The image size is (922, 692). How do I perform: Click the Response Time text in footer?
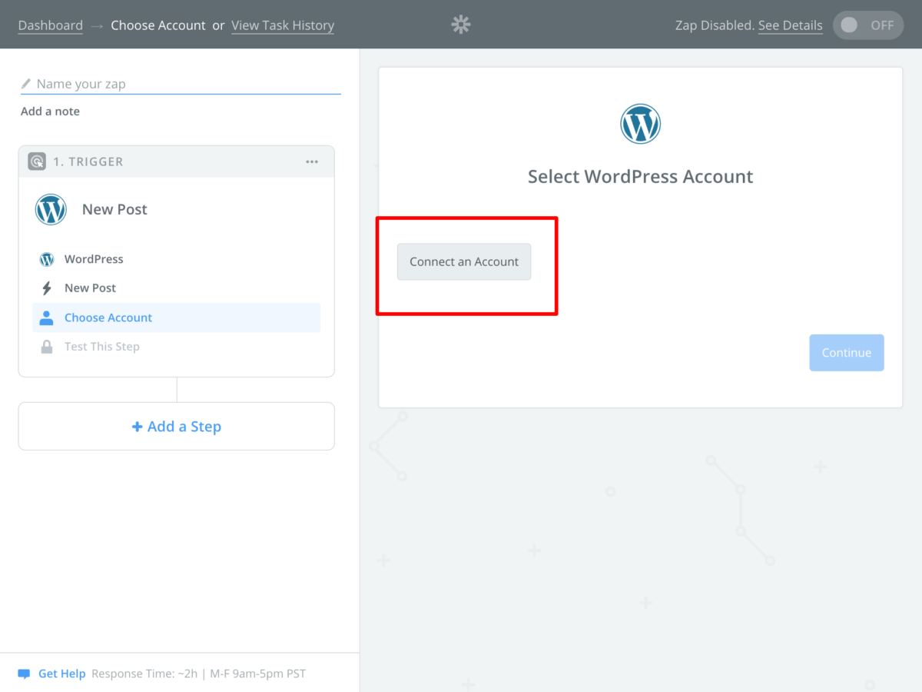(x=198, y=674)
